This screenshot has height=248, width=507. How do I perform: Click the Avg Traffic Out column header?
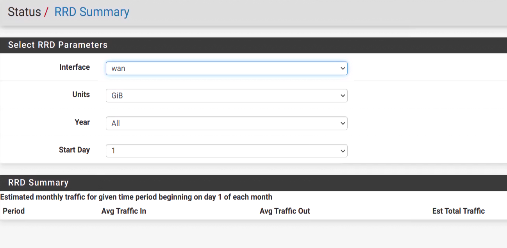point(285,211)
